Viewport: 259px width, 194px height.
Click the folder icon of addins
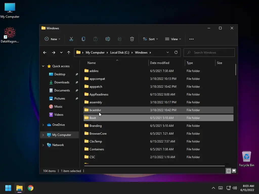pyautogui.click(x=87, y=71)
